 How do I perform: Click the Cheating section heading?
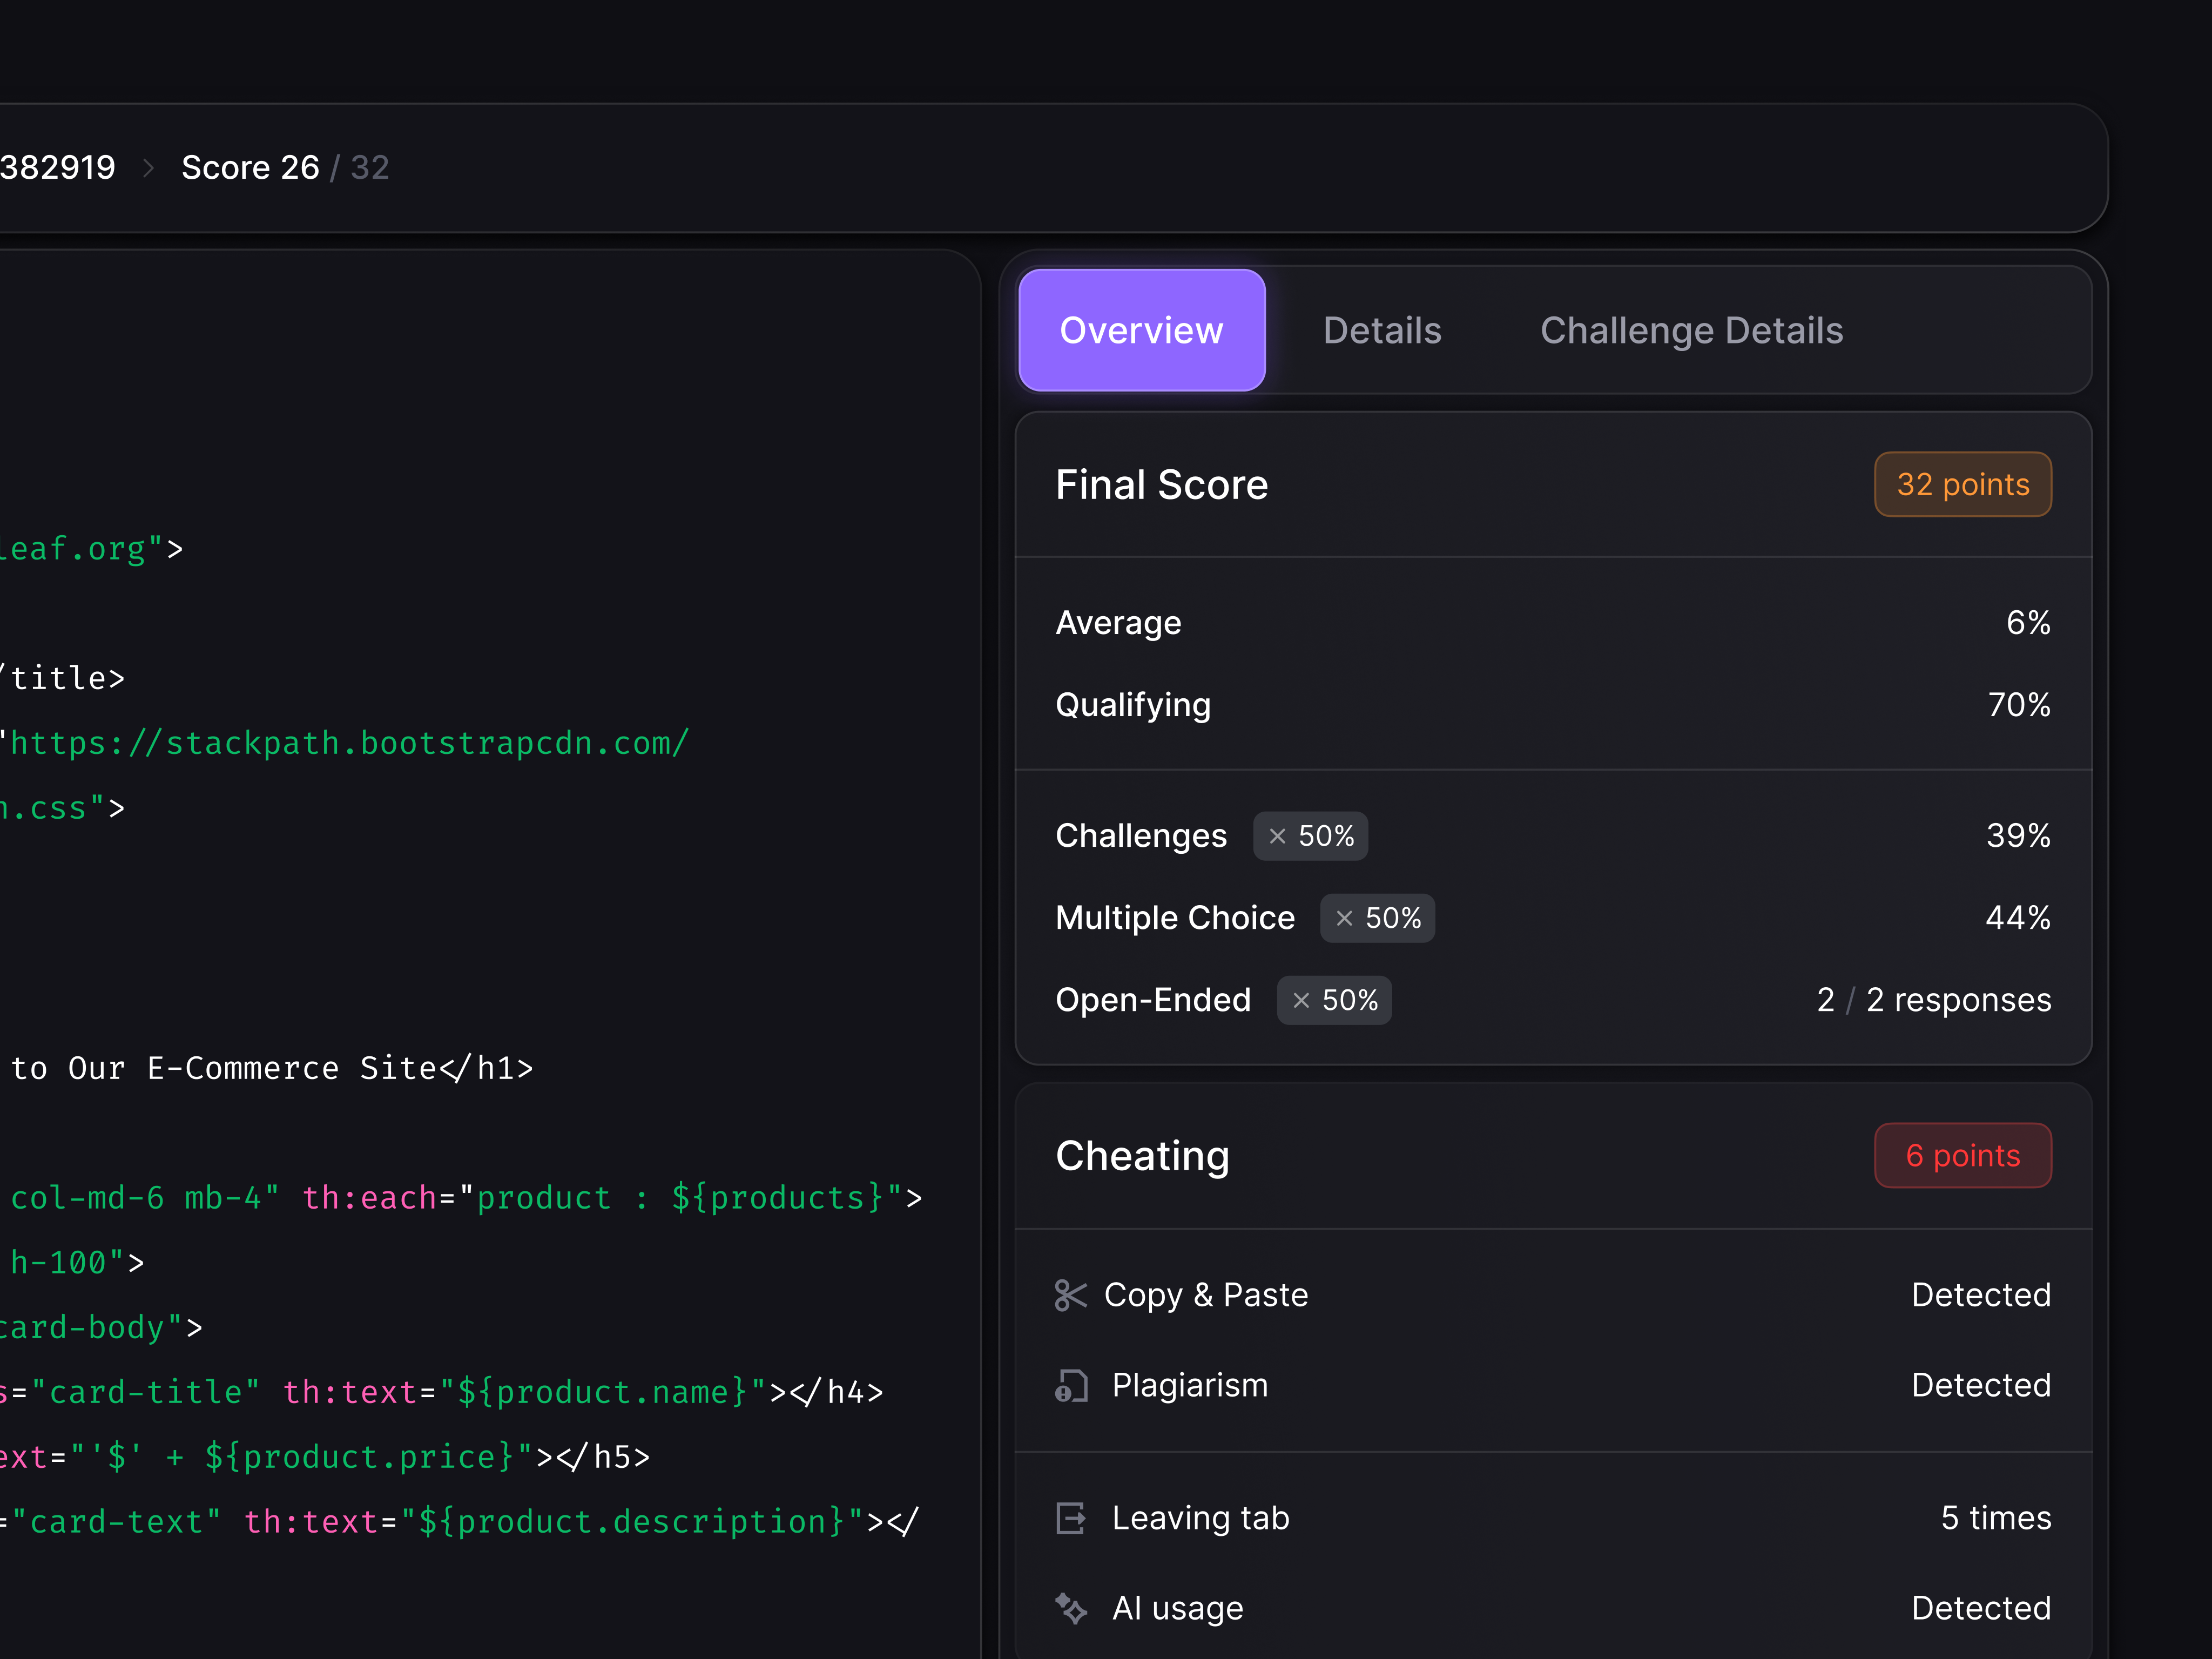[x=1142, y=1156]
